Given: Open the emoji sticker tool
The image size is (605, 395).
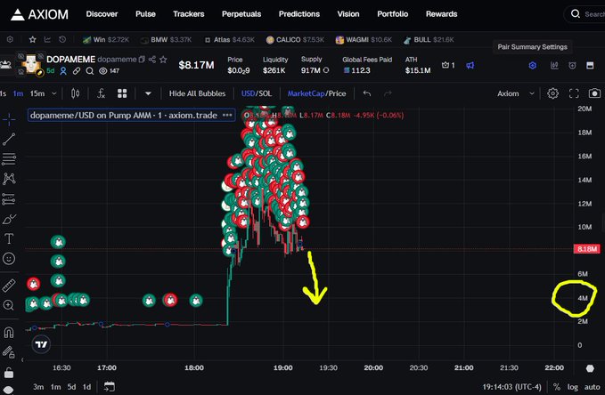Looking at the screenshot, I should [9, 259].
